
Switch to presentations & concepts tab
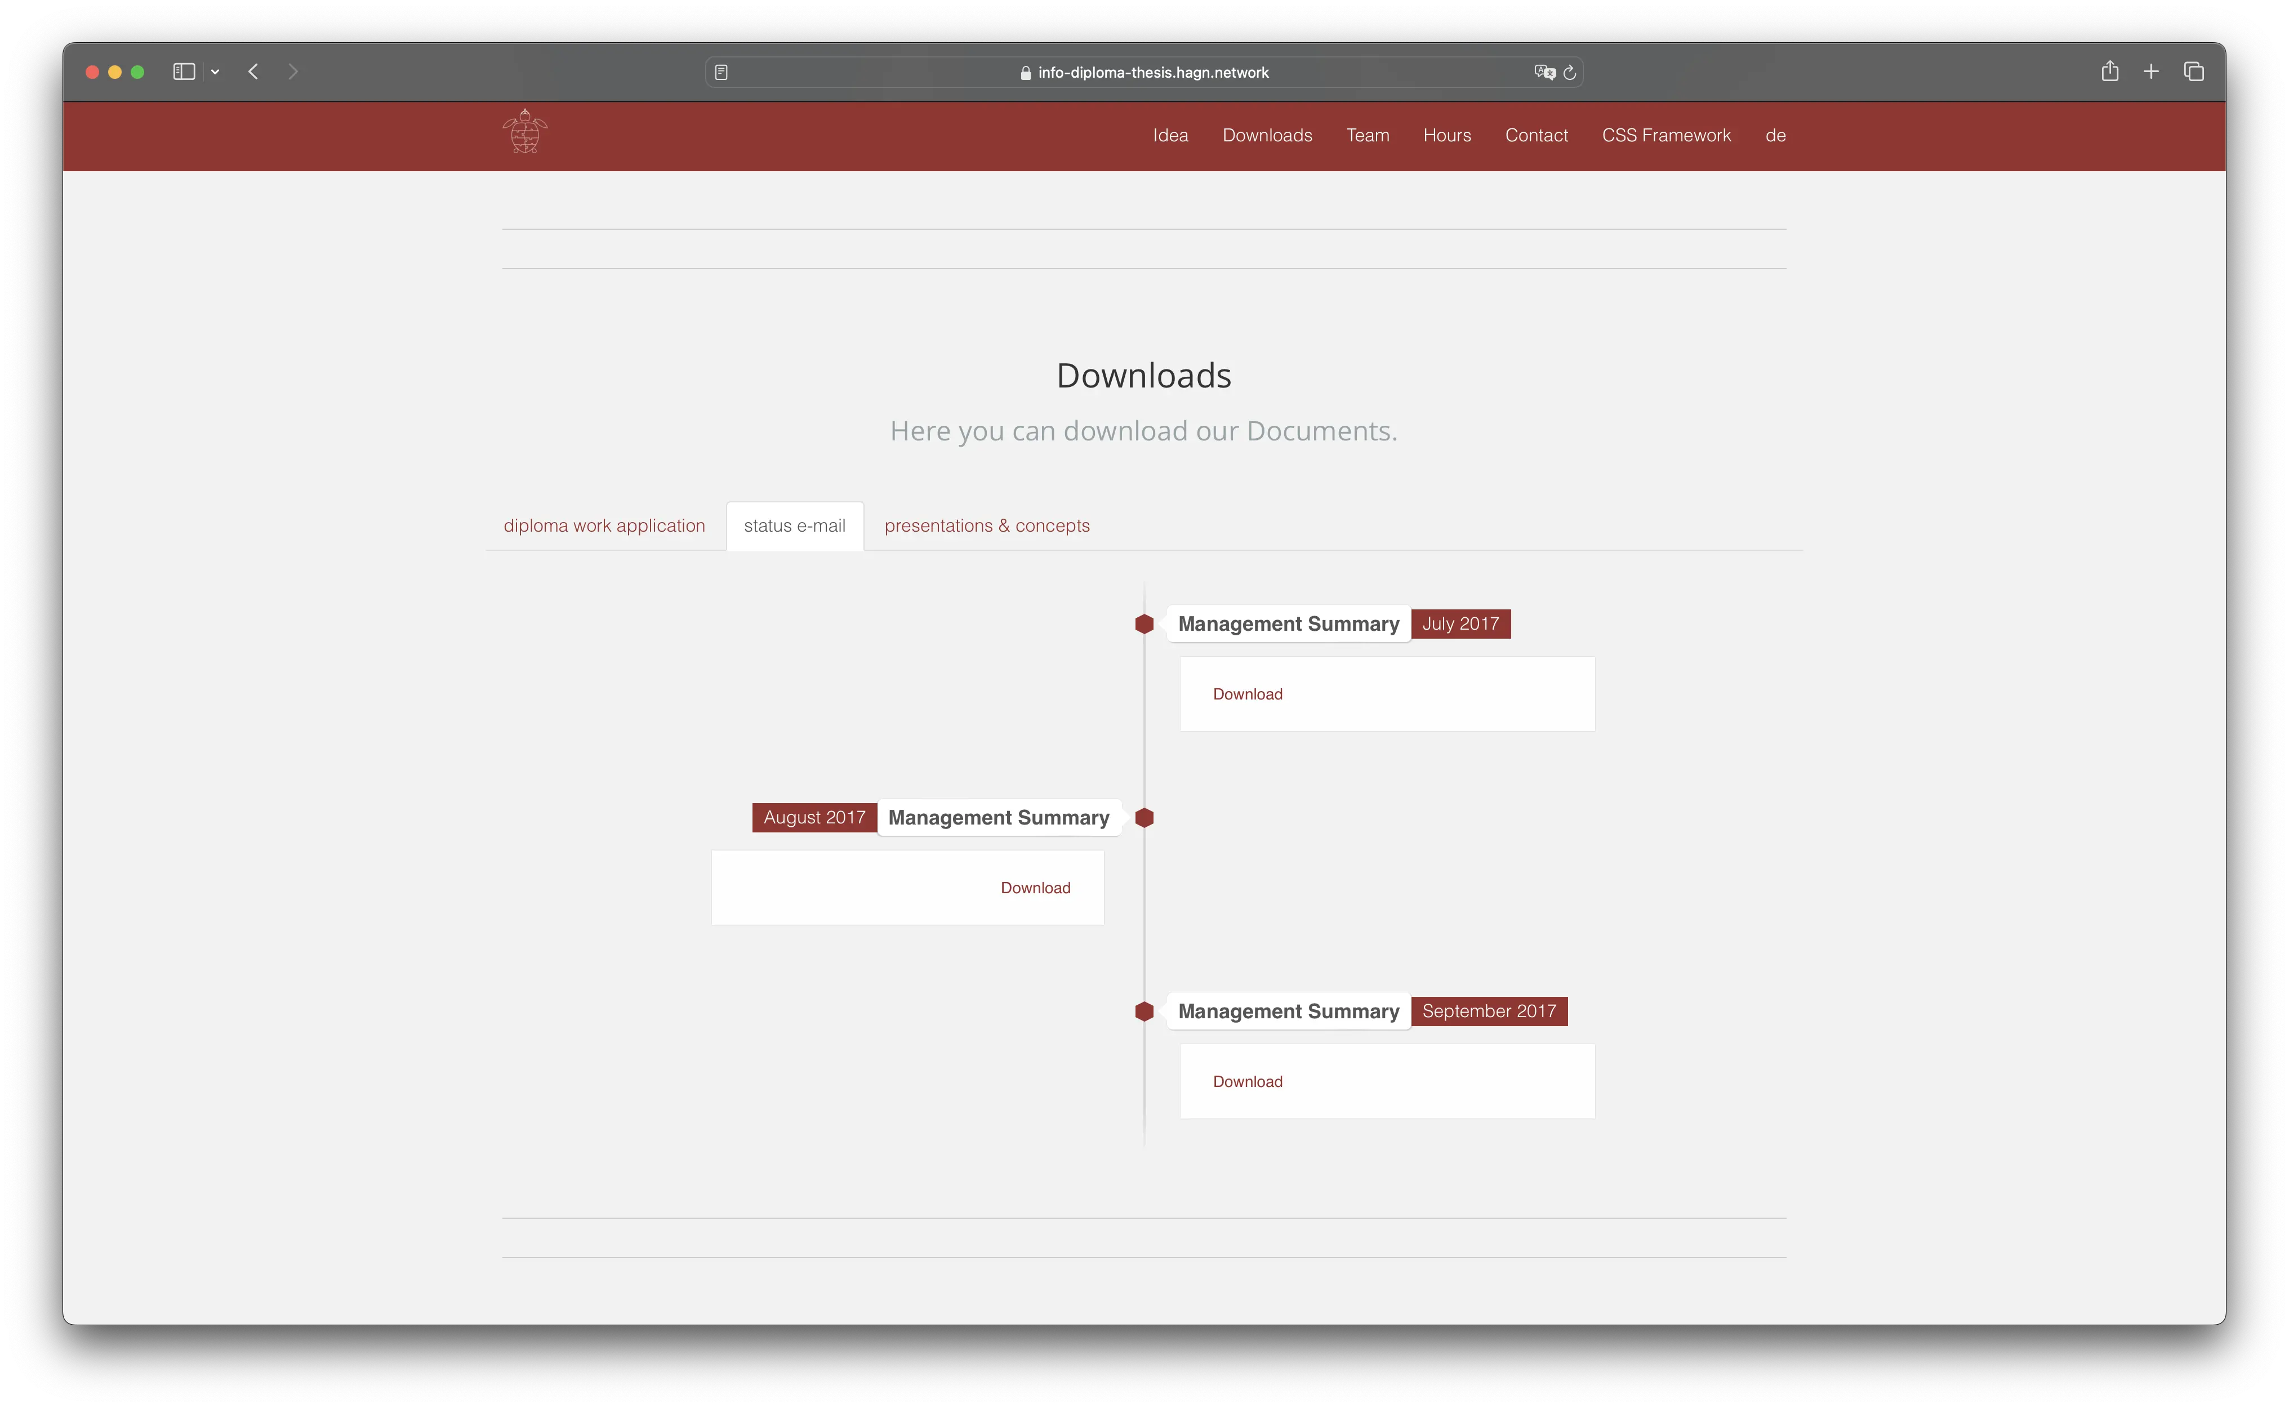986,525
